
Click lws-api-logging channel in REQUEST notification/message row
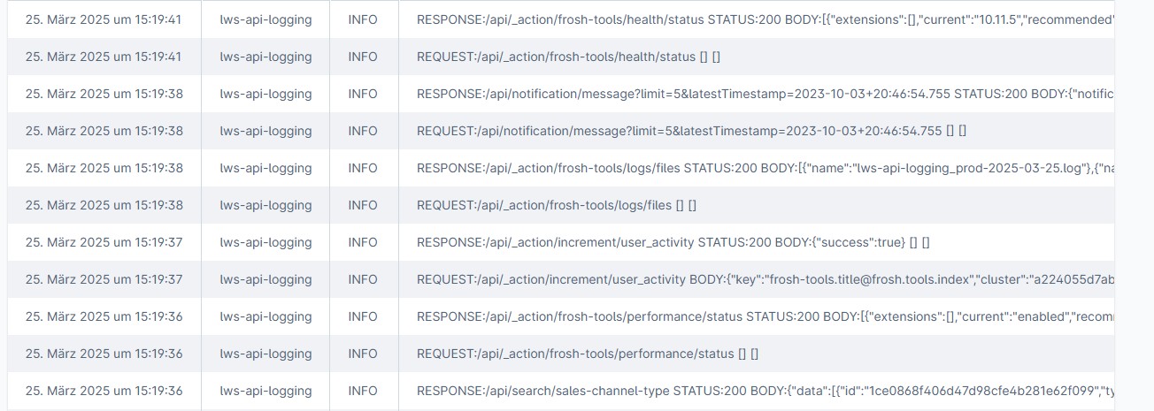(265, 131)
